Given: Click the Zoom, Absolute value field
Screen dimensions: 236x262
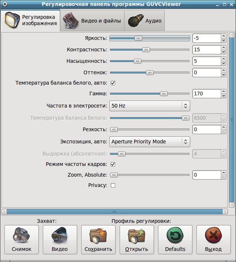Looking at the screenshot, I should click(207, 175).
